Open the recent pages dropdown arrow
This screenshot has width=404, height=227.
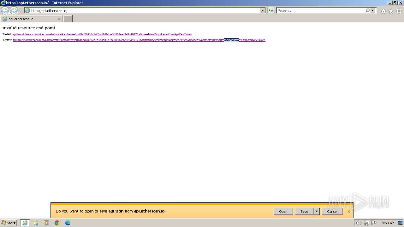point(21,11)
